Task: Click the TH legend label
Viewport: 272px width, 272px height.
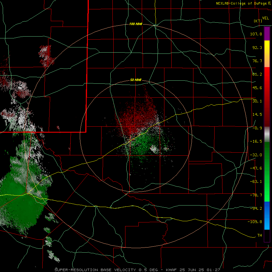Action: (260, 235)
